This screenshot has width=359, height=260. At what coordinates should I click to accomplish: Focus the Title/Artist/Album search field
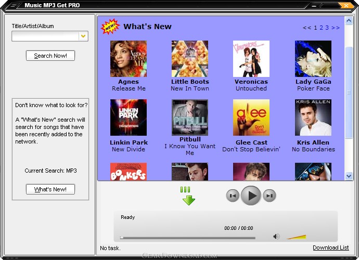45,36
